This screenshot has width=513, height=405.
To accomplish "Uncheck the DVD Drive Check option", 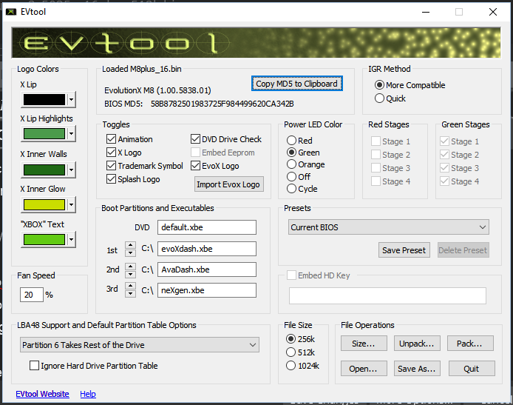I will click(x=196, y=139).
